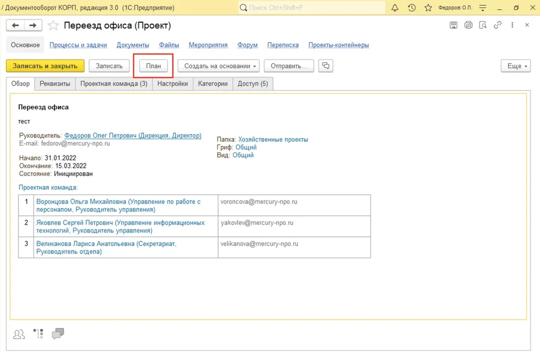This screenshot has width=540, height=352.
Task: Save the form with diskette icon
Action: (453, 25)
